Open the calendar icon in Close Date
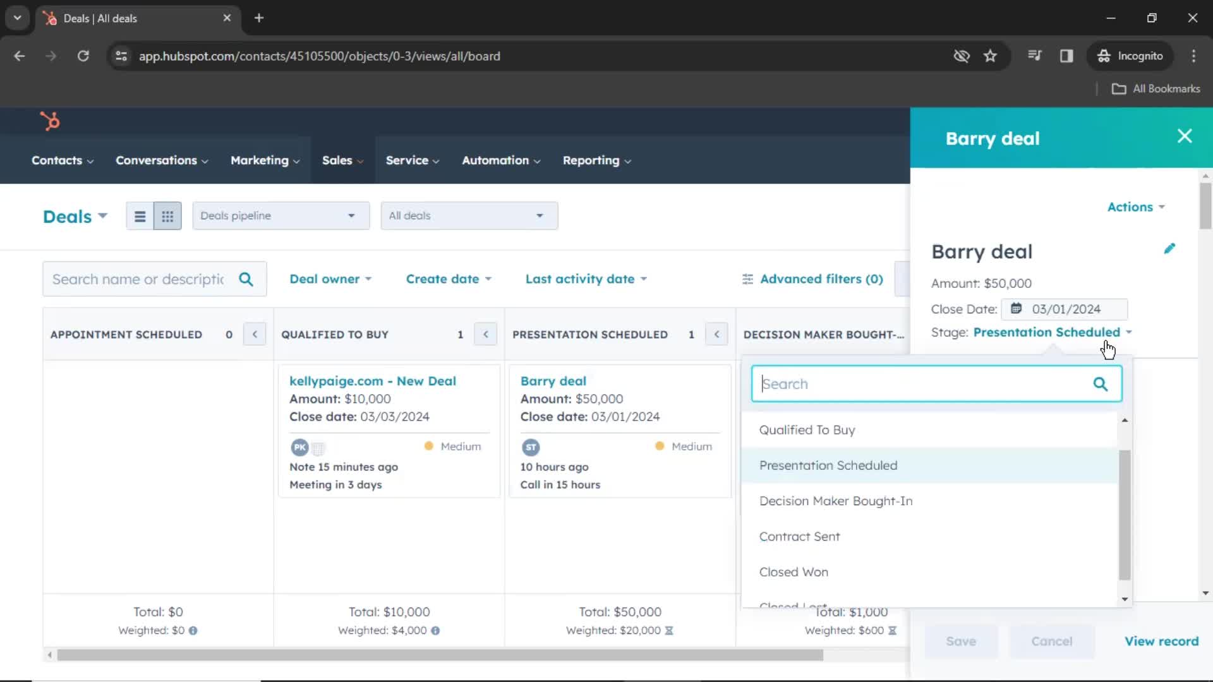This screenshot has height=682, width=1213. pos(1016,309)
